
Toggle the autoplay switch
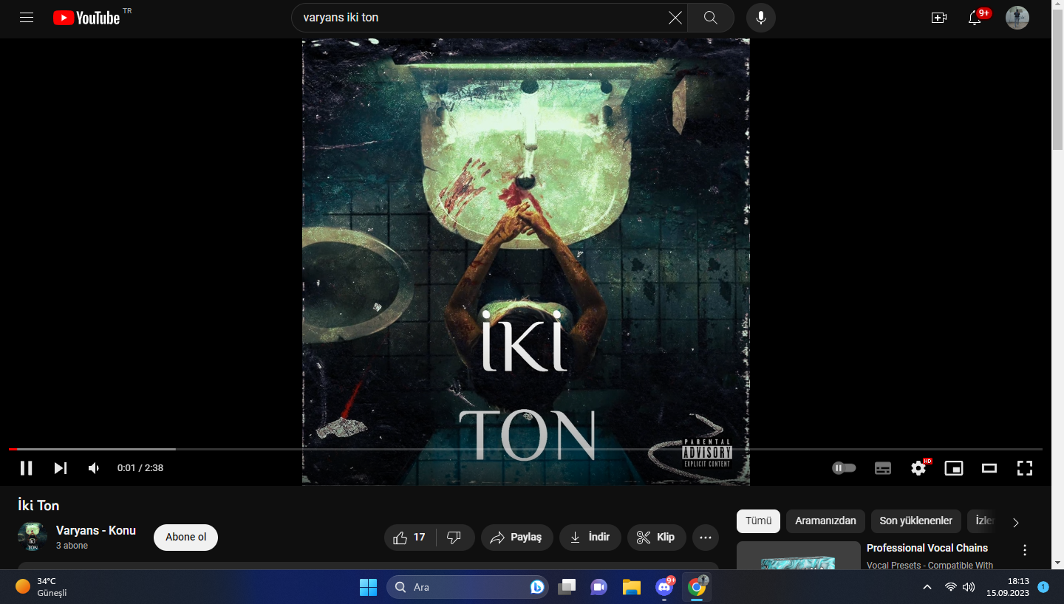click(844, 468)
